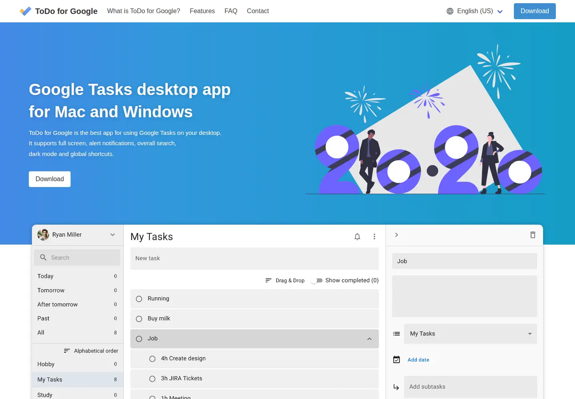Click the New task input field

pos(254,259)
